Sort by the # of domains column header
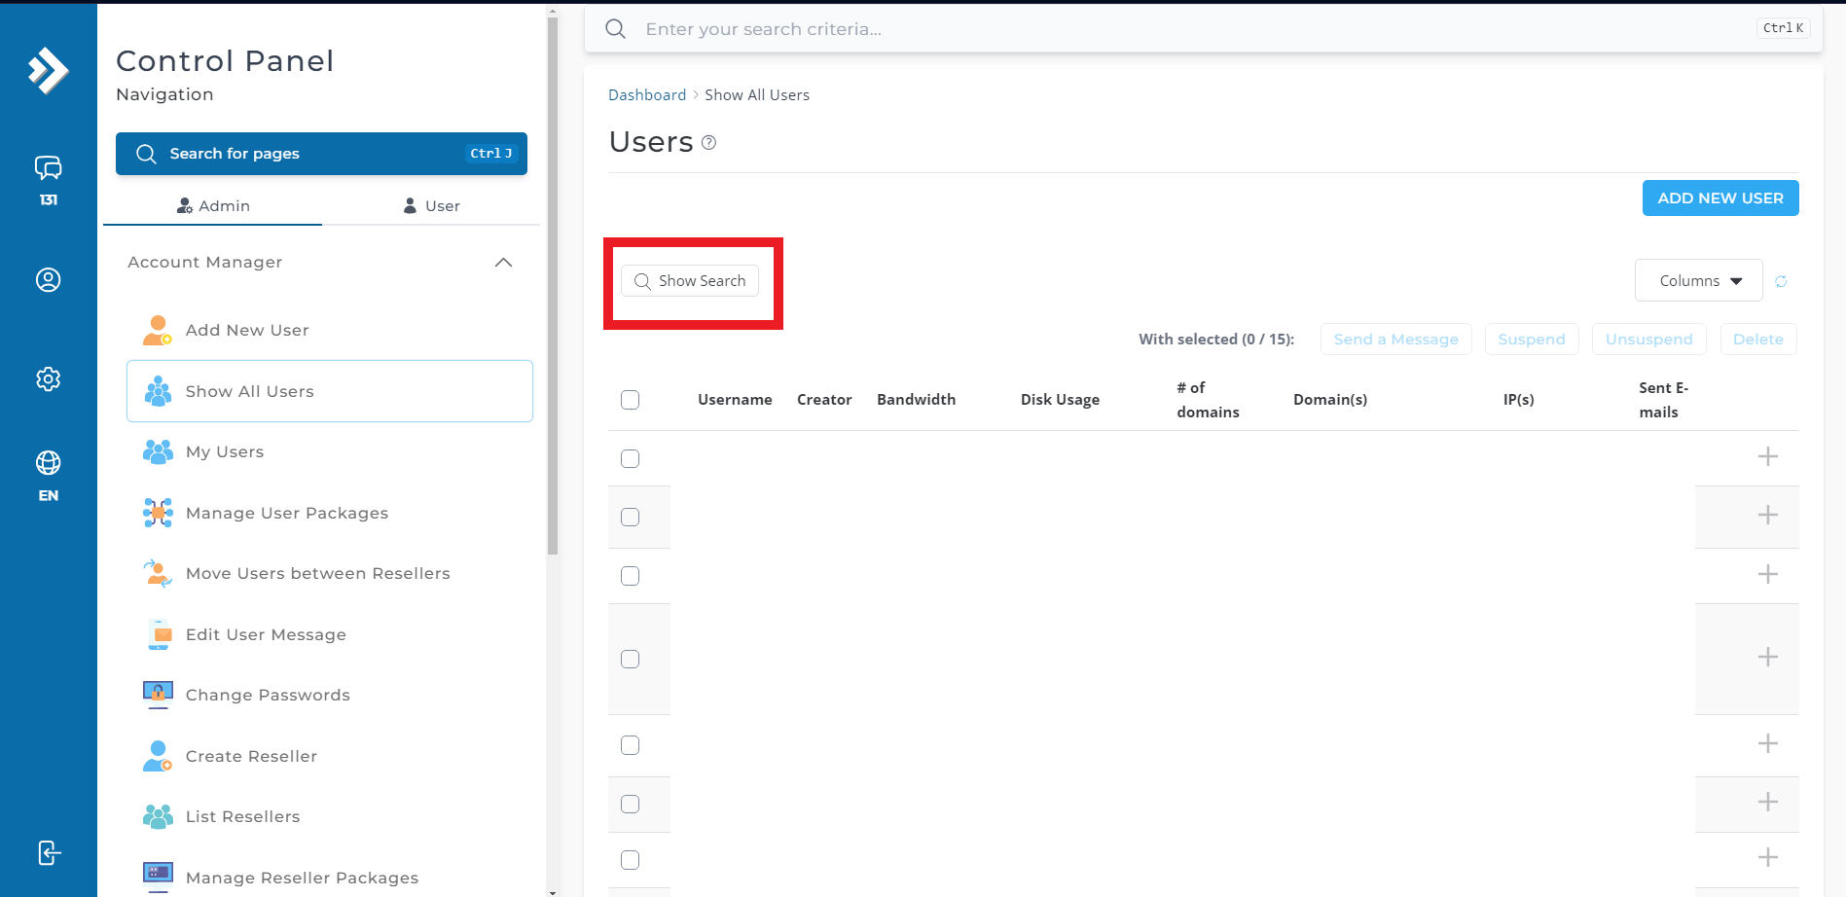1846x897 pixels. pyautogui.click(x=1208, y=400)
